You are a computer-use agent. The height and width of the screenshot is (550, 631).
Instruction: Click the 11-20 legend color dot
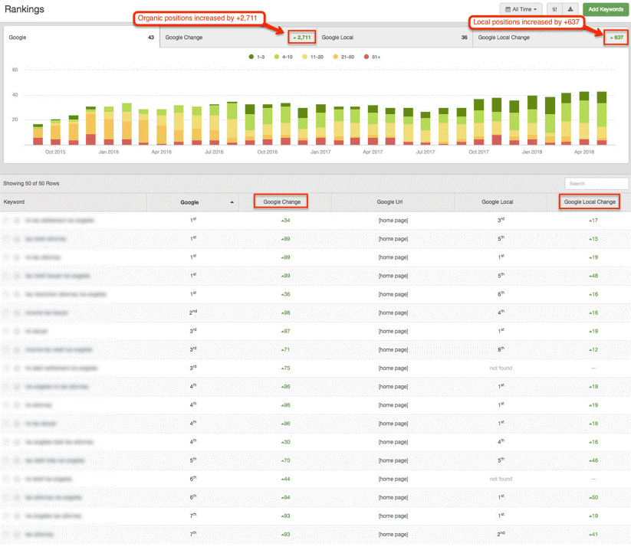[x=306, y=57]
